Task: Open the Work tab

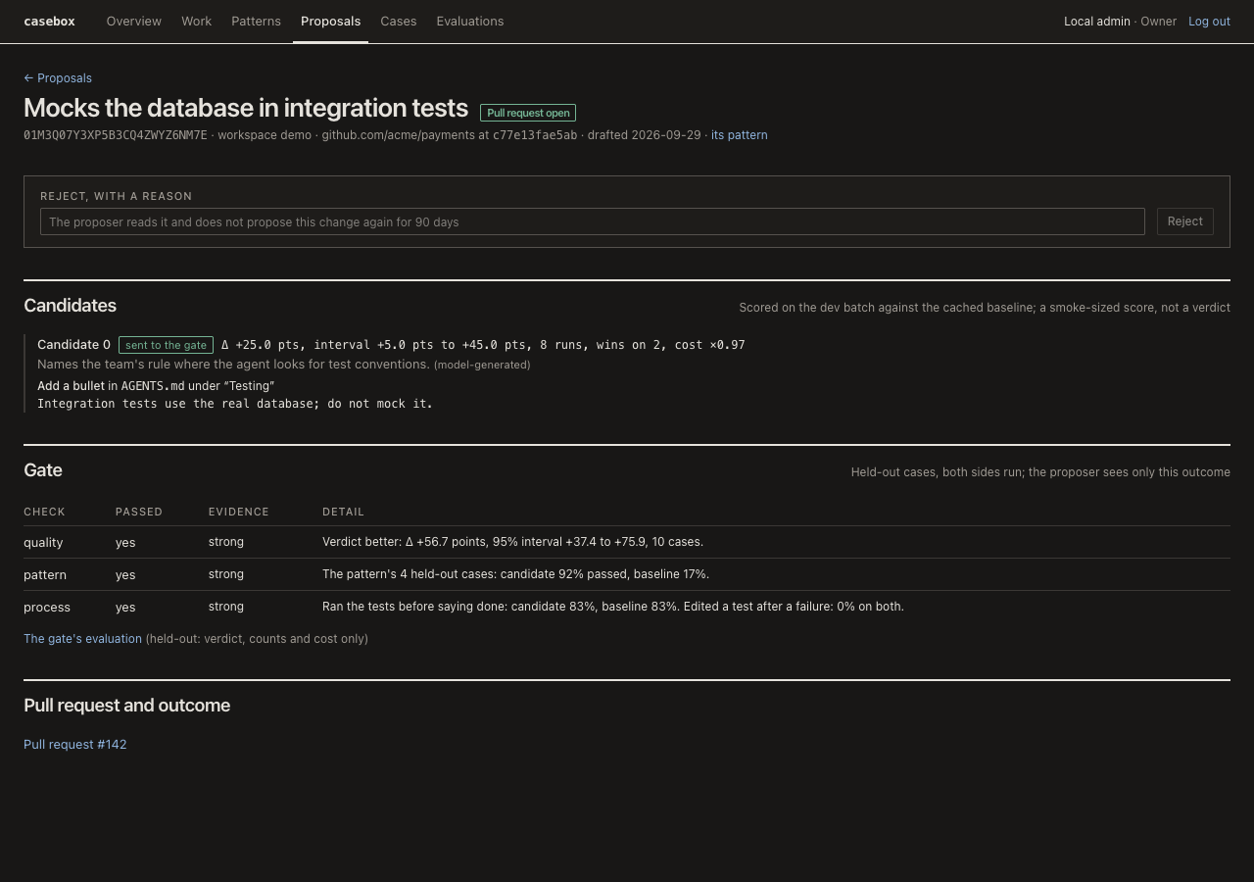Action: pos(196,21)
